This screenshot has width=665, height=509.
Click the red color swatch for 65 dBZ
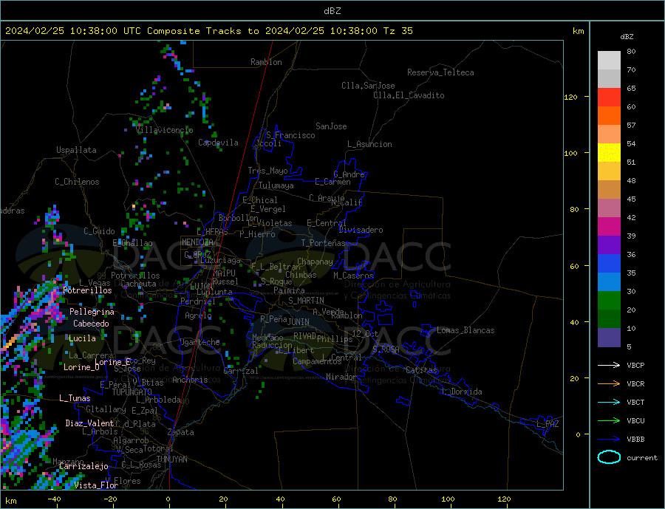coord(609,97)
